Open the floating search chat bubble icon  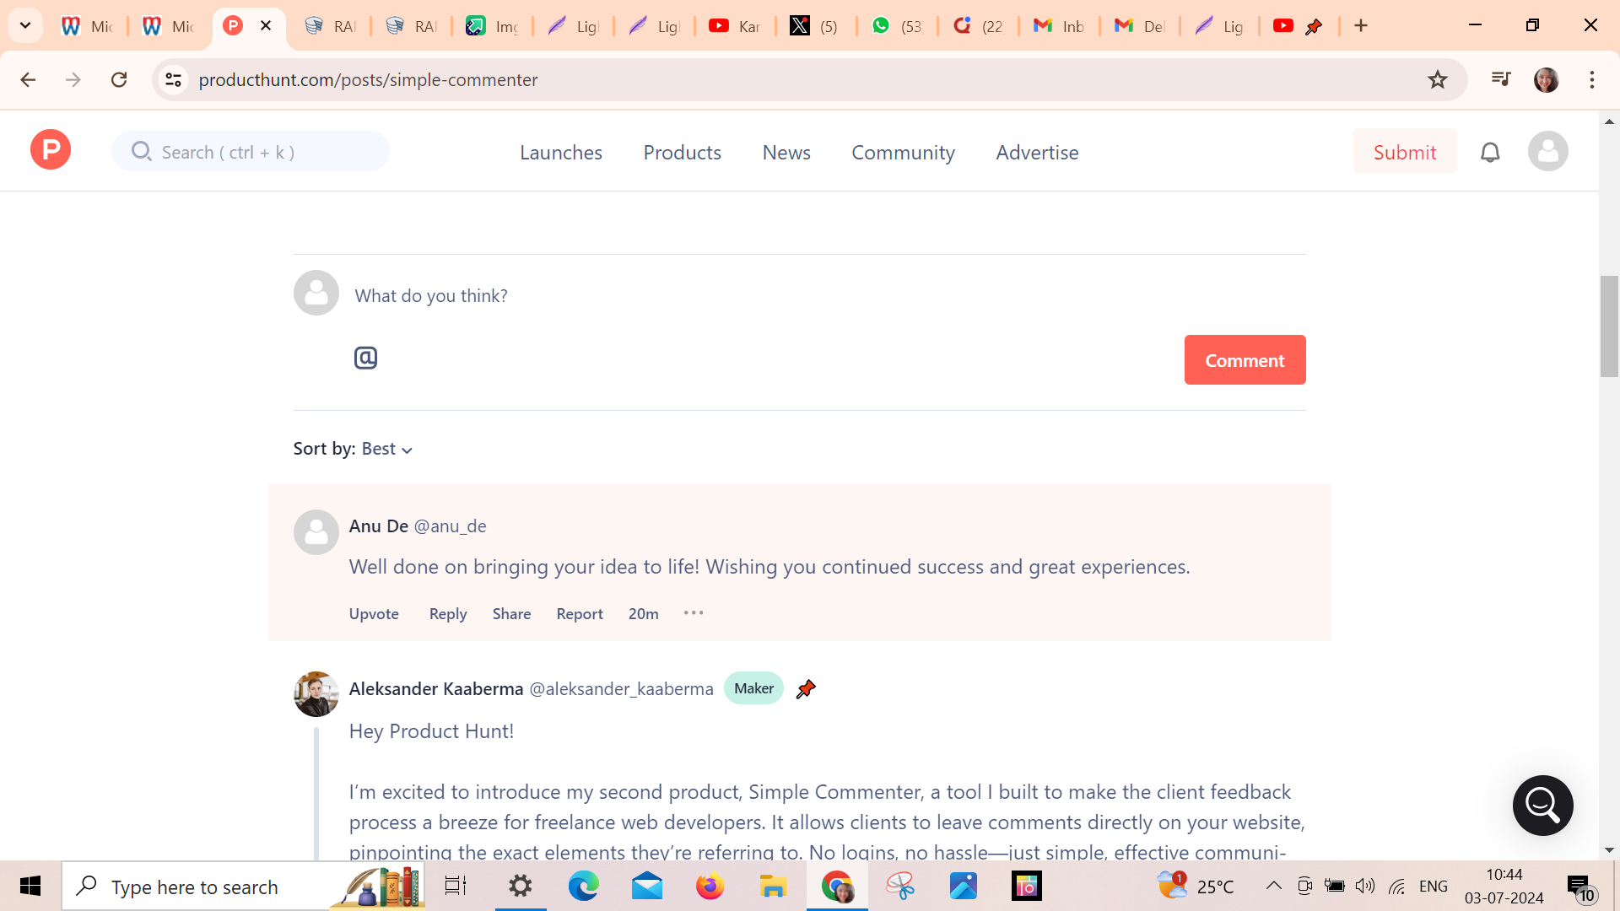tap(1542, 806)
